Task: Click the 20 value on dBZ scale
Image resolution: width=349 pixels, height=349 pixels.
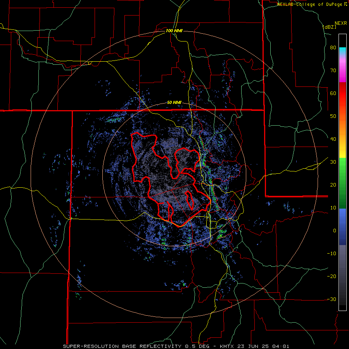Action: coord(333,185)
